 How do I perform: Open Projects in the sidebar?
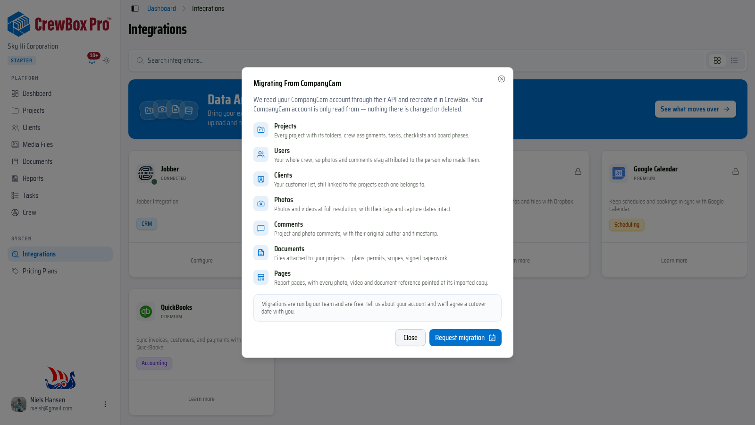60,110
